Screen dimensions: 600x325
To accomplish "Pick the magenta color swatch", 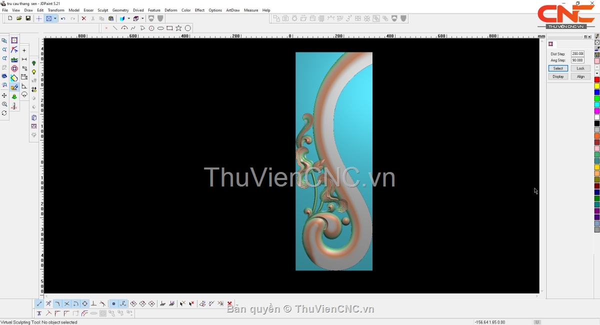I will coord(597,111).
